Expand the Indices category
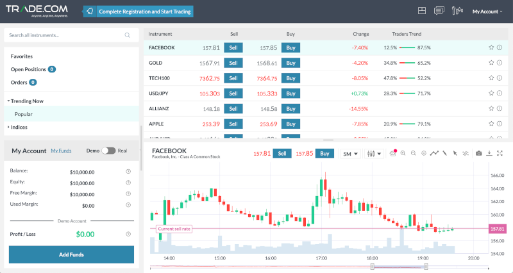Viewport: 513px width, 273px height. pyautogui.click(x=18, y=127)
